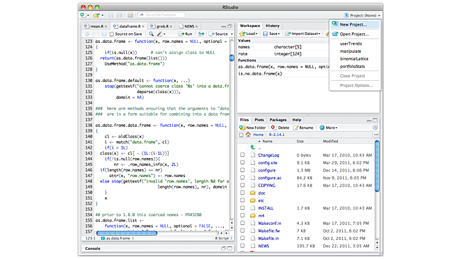The height and width of the screenshot is (259, 461).
Task: Click the Source button in editor toolbar
Action: tap(219, 34)
